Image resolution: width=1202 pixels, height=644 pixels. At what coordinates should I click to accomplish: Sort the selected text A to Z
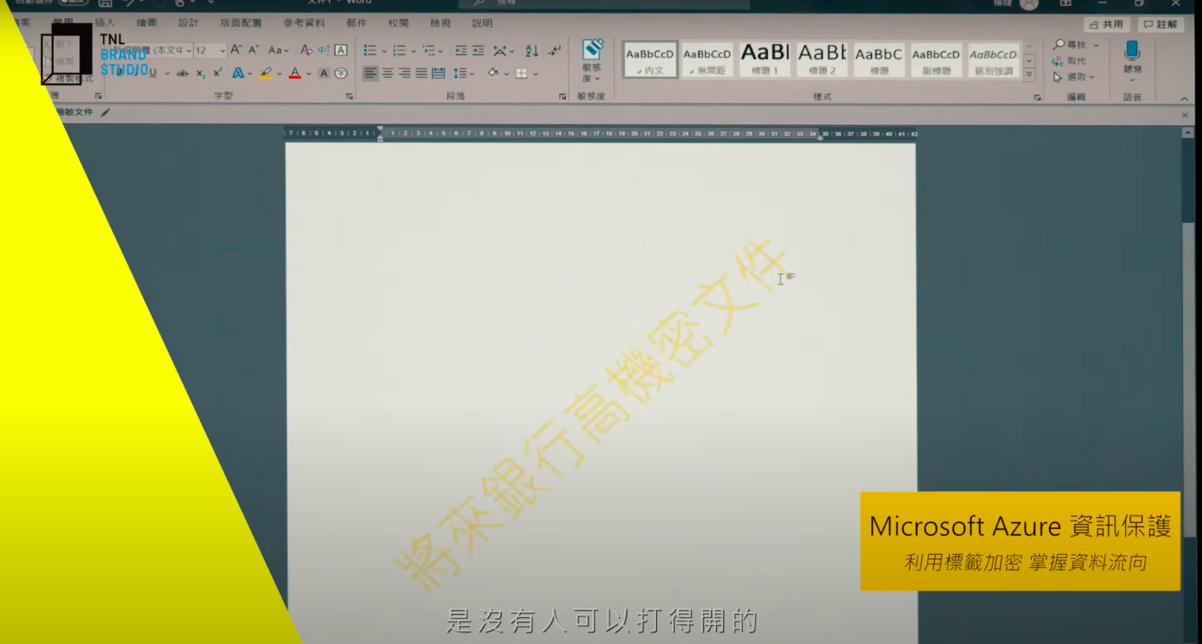coord(532,51)
